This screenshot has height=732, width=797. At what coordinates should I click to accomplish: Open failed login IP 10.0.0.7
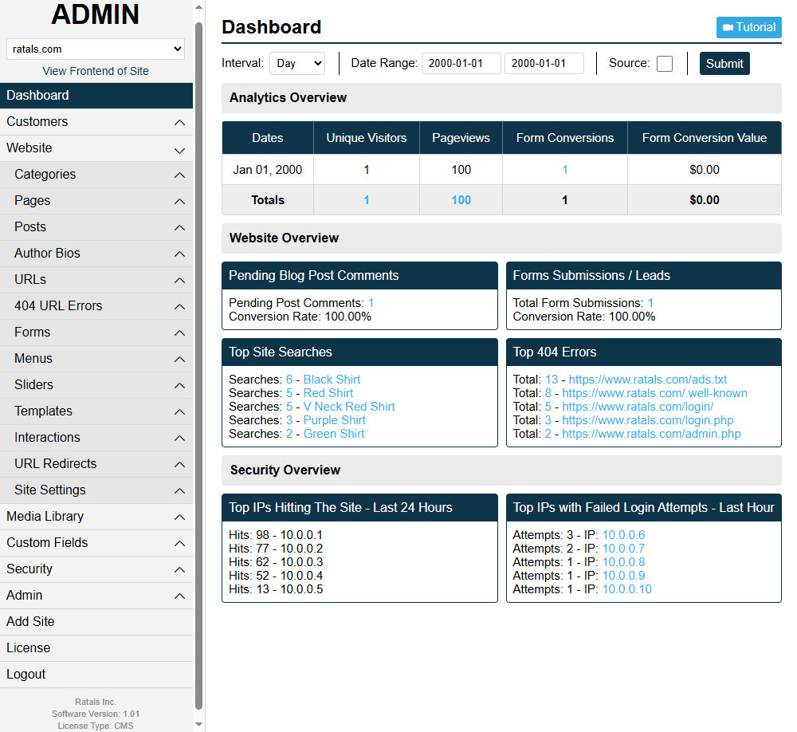[624, 549]
